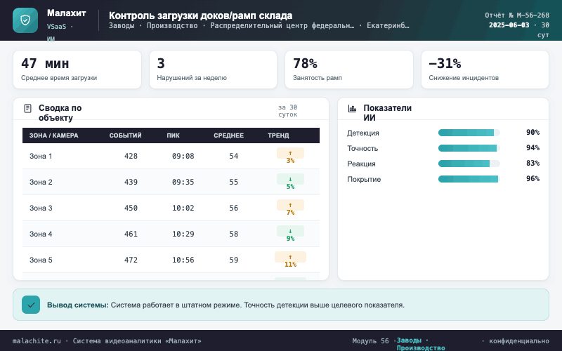562x351 pixels.
Task: Open the Нарушений за неделю card
Action: tap(213, 69)
